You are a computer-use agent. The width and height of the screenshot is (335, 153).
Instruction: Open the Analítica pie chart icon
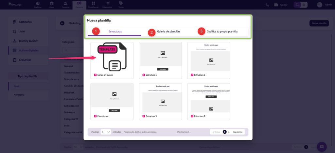38,4
